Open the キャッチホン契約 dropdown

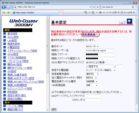[91, 78]
